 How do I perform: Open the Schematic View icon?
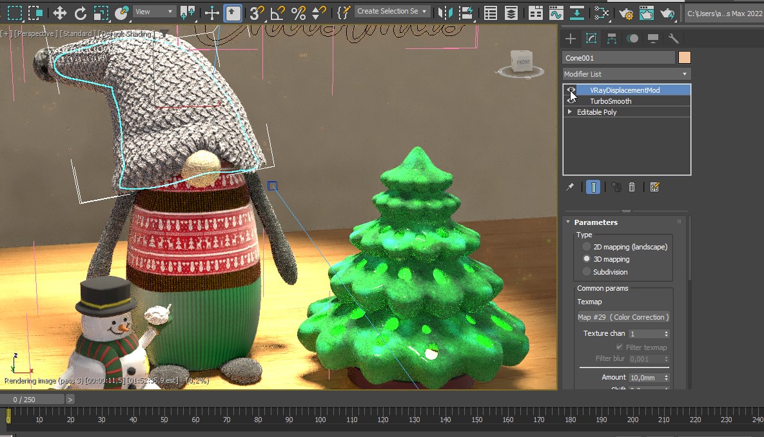[578, 12]
